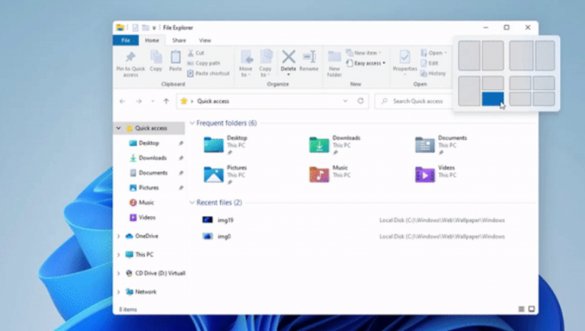Click the Delete X icon
The height and width of the screenshot is (331, 585).
289,56
